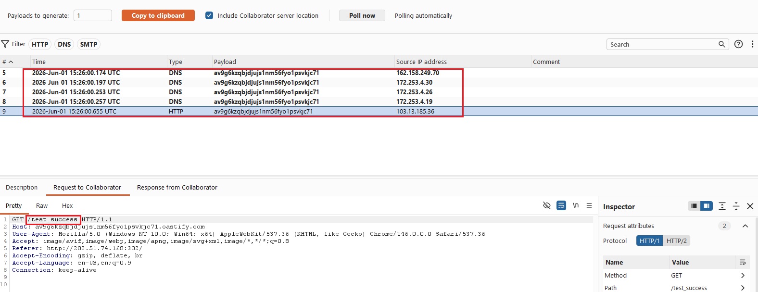The width and height of the screenshot is (758, 292).
Task: Click the Polling automatically status text
Action: tap(424, 15)
